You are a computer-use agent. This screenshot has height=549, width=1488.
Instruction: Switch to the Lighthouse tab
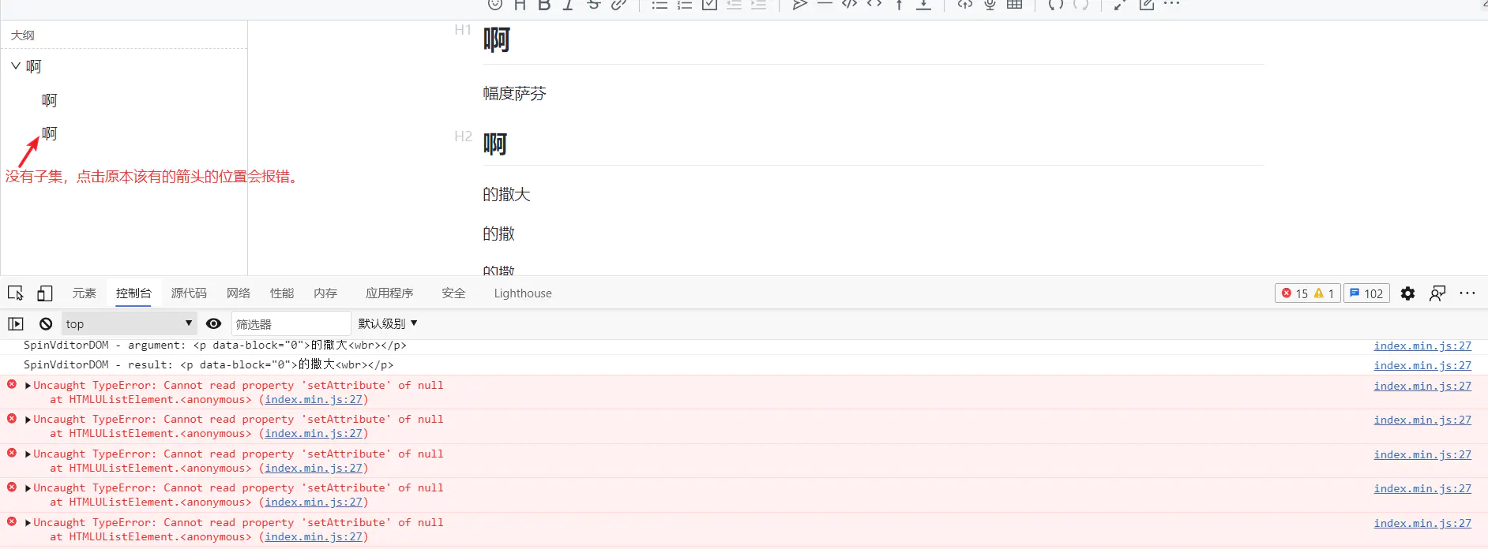[x=523, y=293]
